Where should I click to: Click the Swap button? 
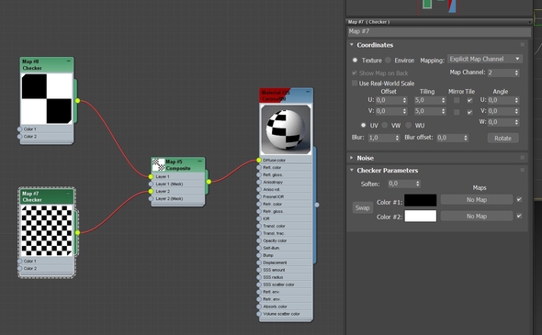362,208
